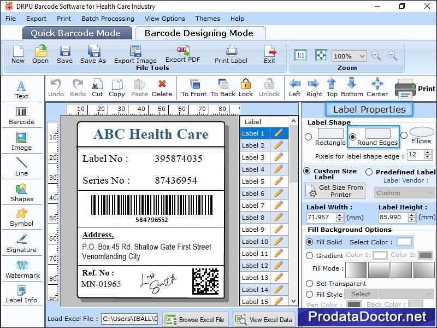Select the Round Edges label shape
This screenshot has width=437, height=328.
tap(353, 136)
